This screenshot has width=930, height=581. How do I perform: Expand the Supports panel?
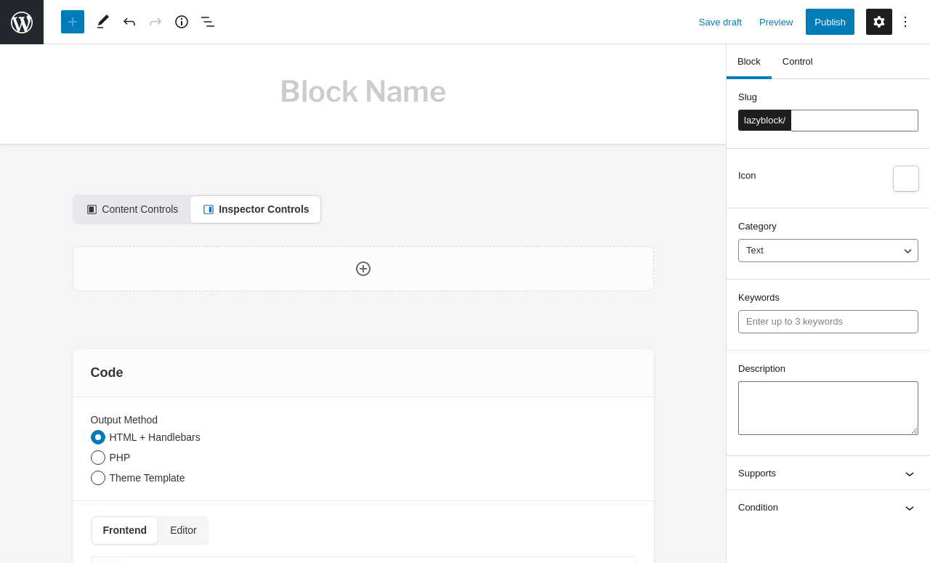tap(828, 474)
